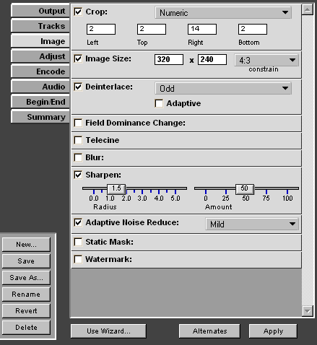This screenshot has height=345, width=317.
Task: Switch to the Encode tab
Action: 40,71
